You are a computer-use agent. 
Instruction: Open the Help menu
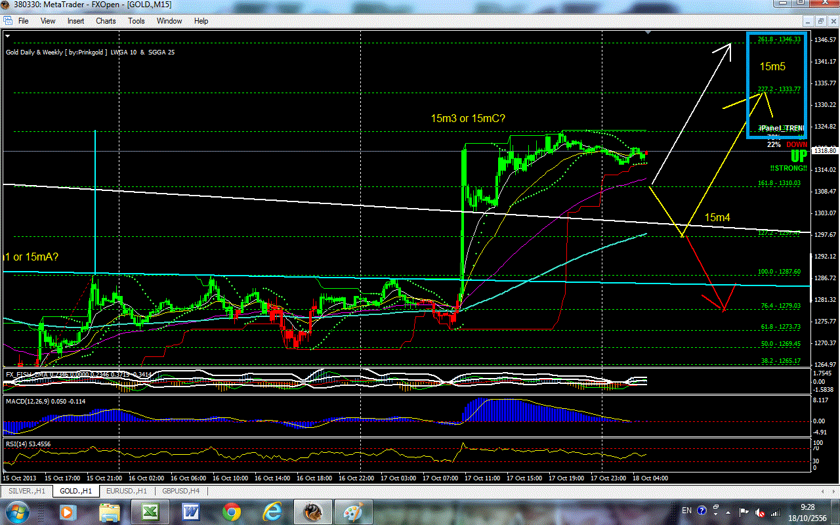point(201,21)
